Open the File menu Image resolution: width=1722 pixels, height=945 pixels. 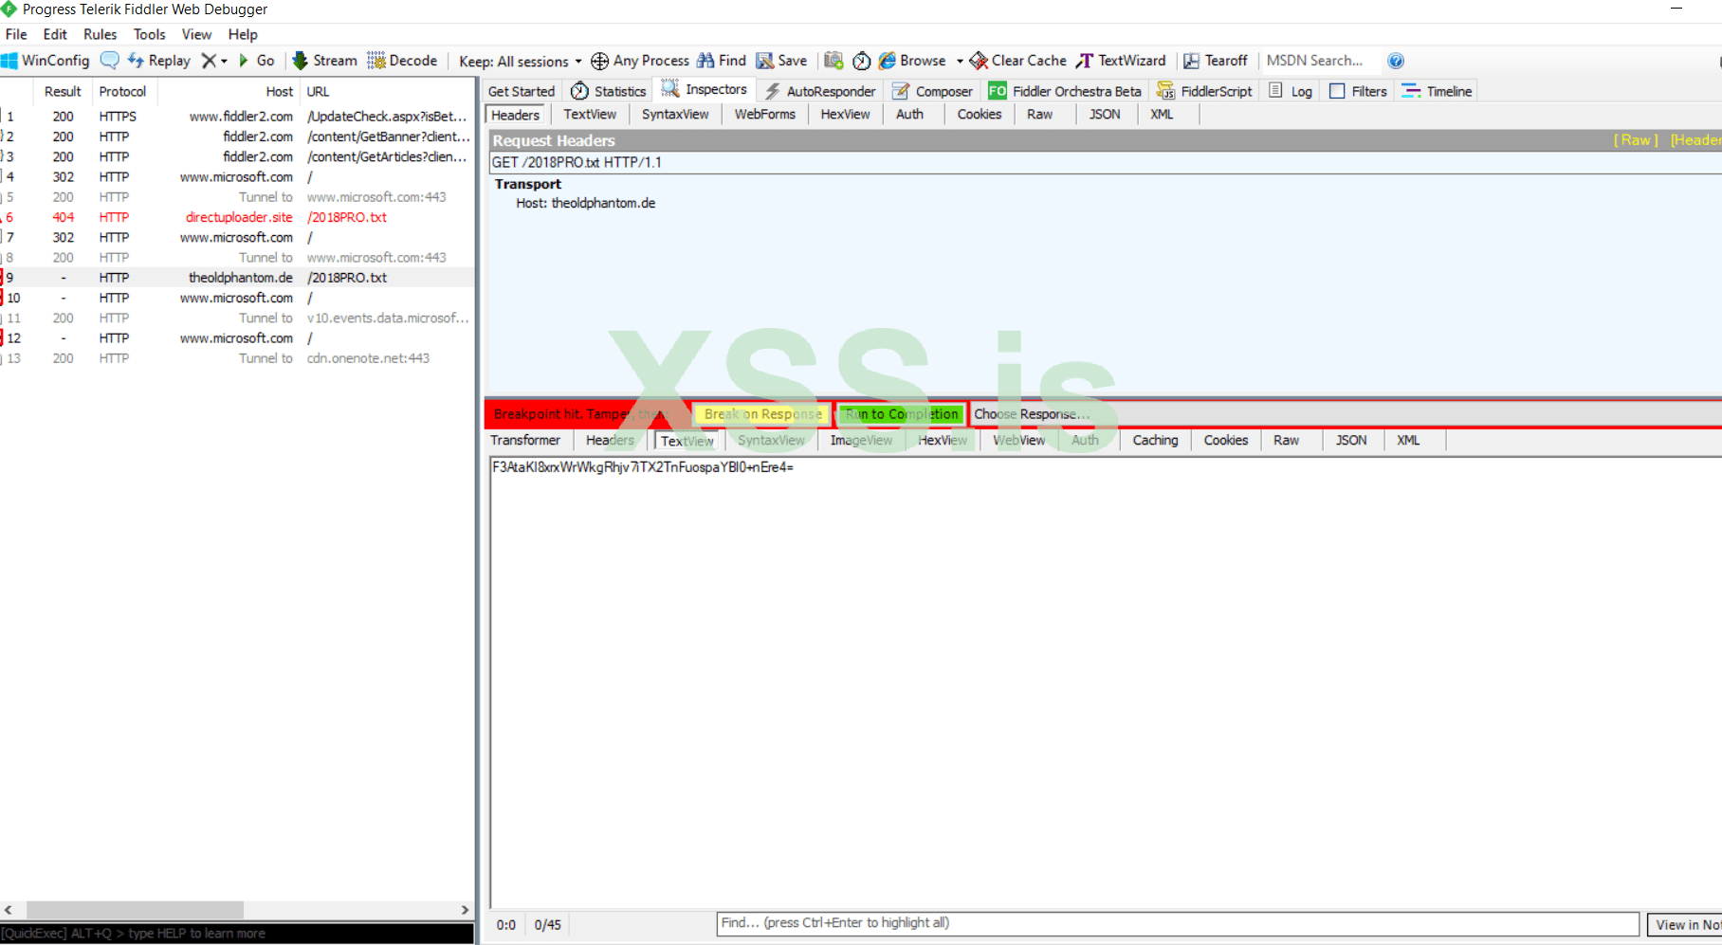tap(16, 34)
